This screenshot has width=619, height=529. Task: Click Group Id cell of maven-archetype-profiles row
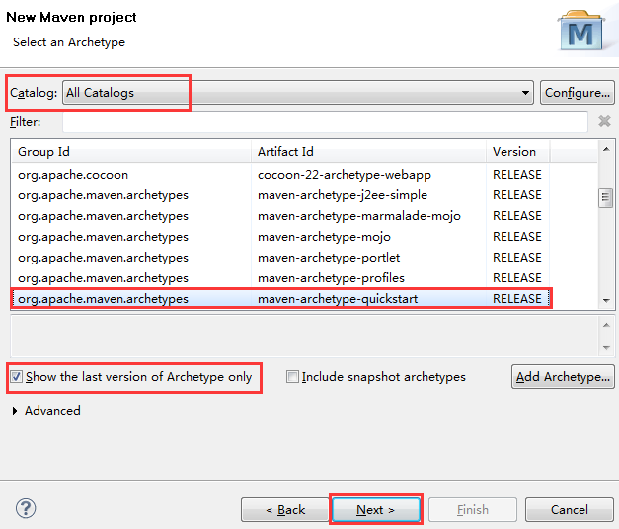(103, 278)
